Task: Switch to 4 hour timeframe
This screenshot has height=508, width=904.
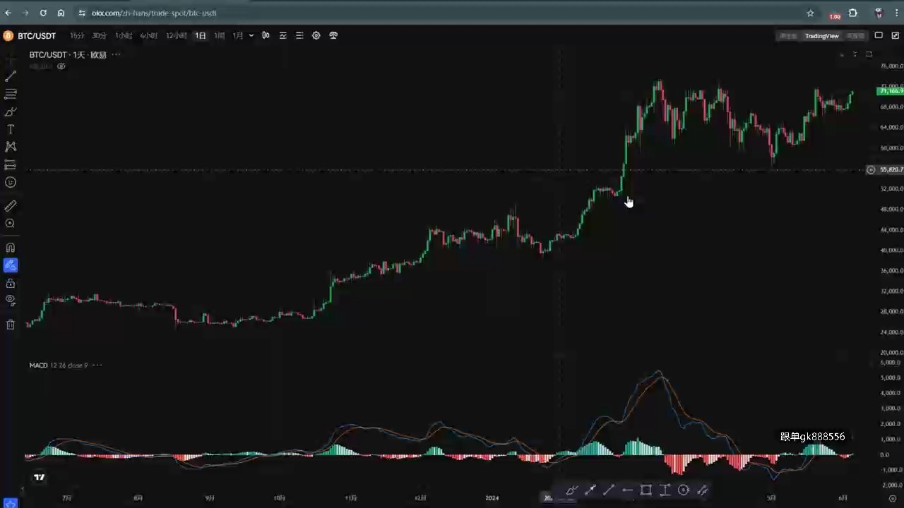Action: tap(148, 35)
